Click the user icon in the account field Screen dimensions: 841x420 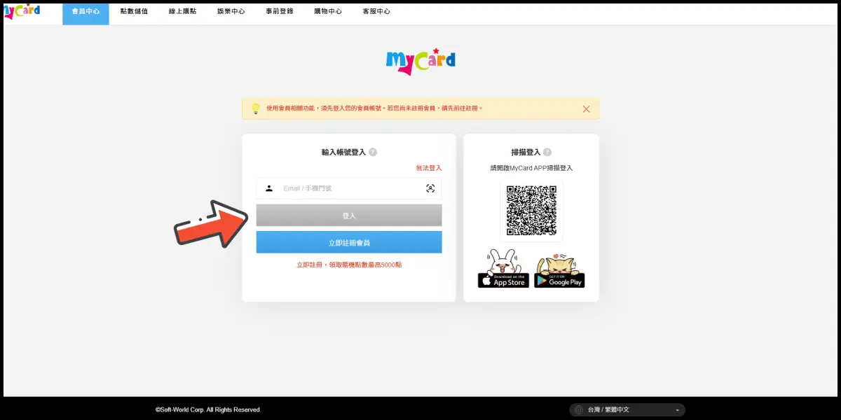[x=269, y=188]
